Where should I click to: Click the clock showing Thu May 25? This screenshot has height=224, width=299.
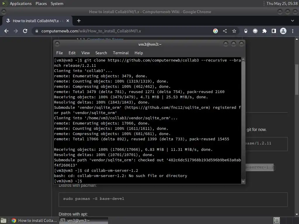[282, 3]
